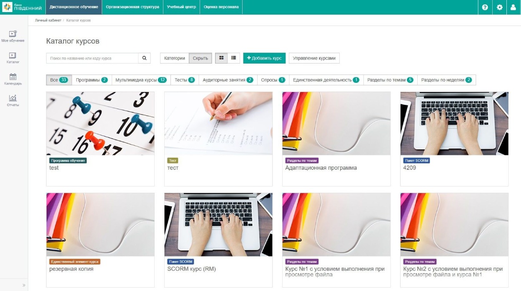Open the Организационная структура menu
The width and height of the screenshot is (521, 291).
(x=133, y=7)
